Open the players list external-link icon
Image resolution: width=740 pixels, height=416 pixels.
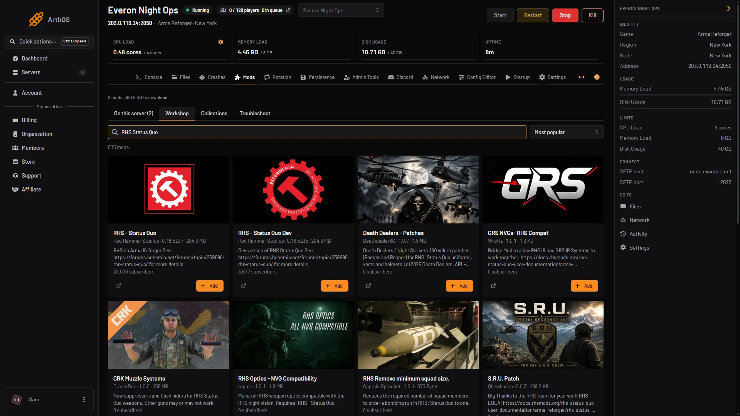pyautogui.click(x=288, y=10)
